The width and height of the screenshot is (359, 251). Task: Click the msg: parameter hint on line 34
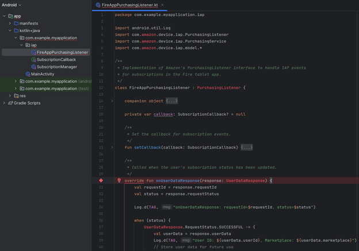[x=167, y=207]
